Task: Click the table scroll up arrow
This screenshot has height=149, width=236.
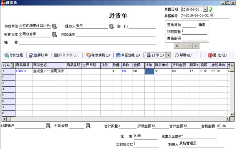Action: 232,65
